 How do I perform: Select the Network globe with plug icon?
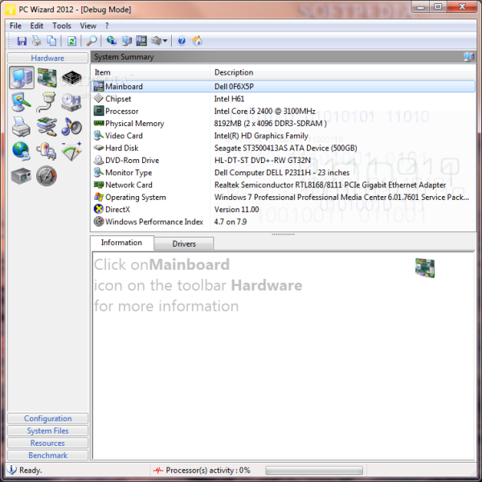click(21, 151)
